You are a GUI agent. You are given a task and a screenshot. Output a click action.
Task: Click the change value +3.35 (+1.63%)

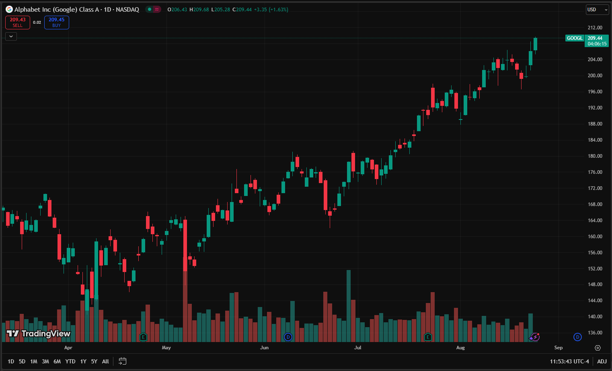[x=271, y=9]
